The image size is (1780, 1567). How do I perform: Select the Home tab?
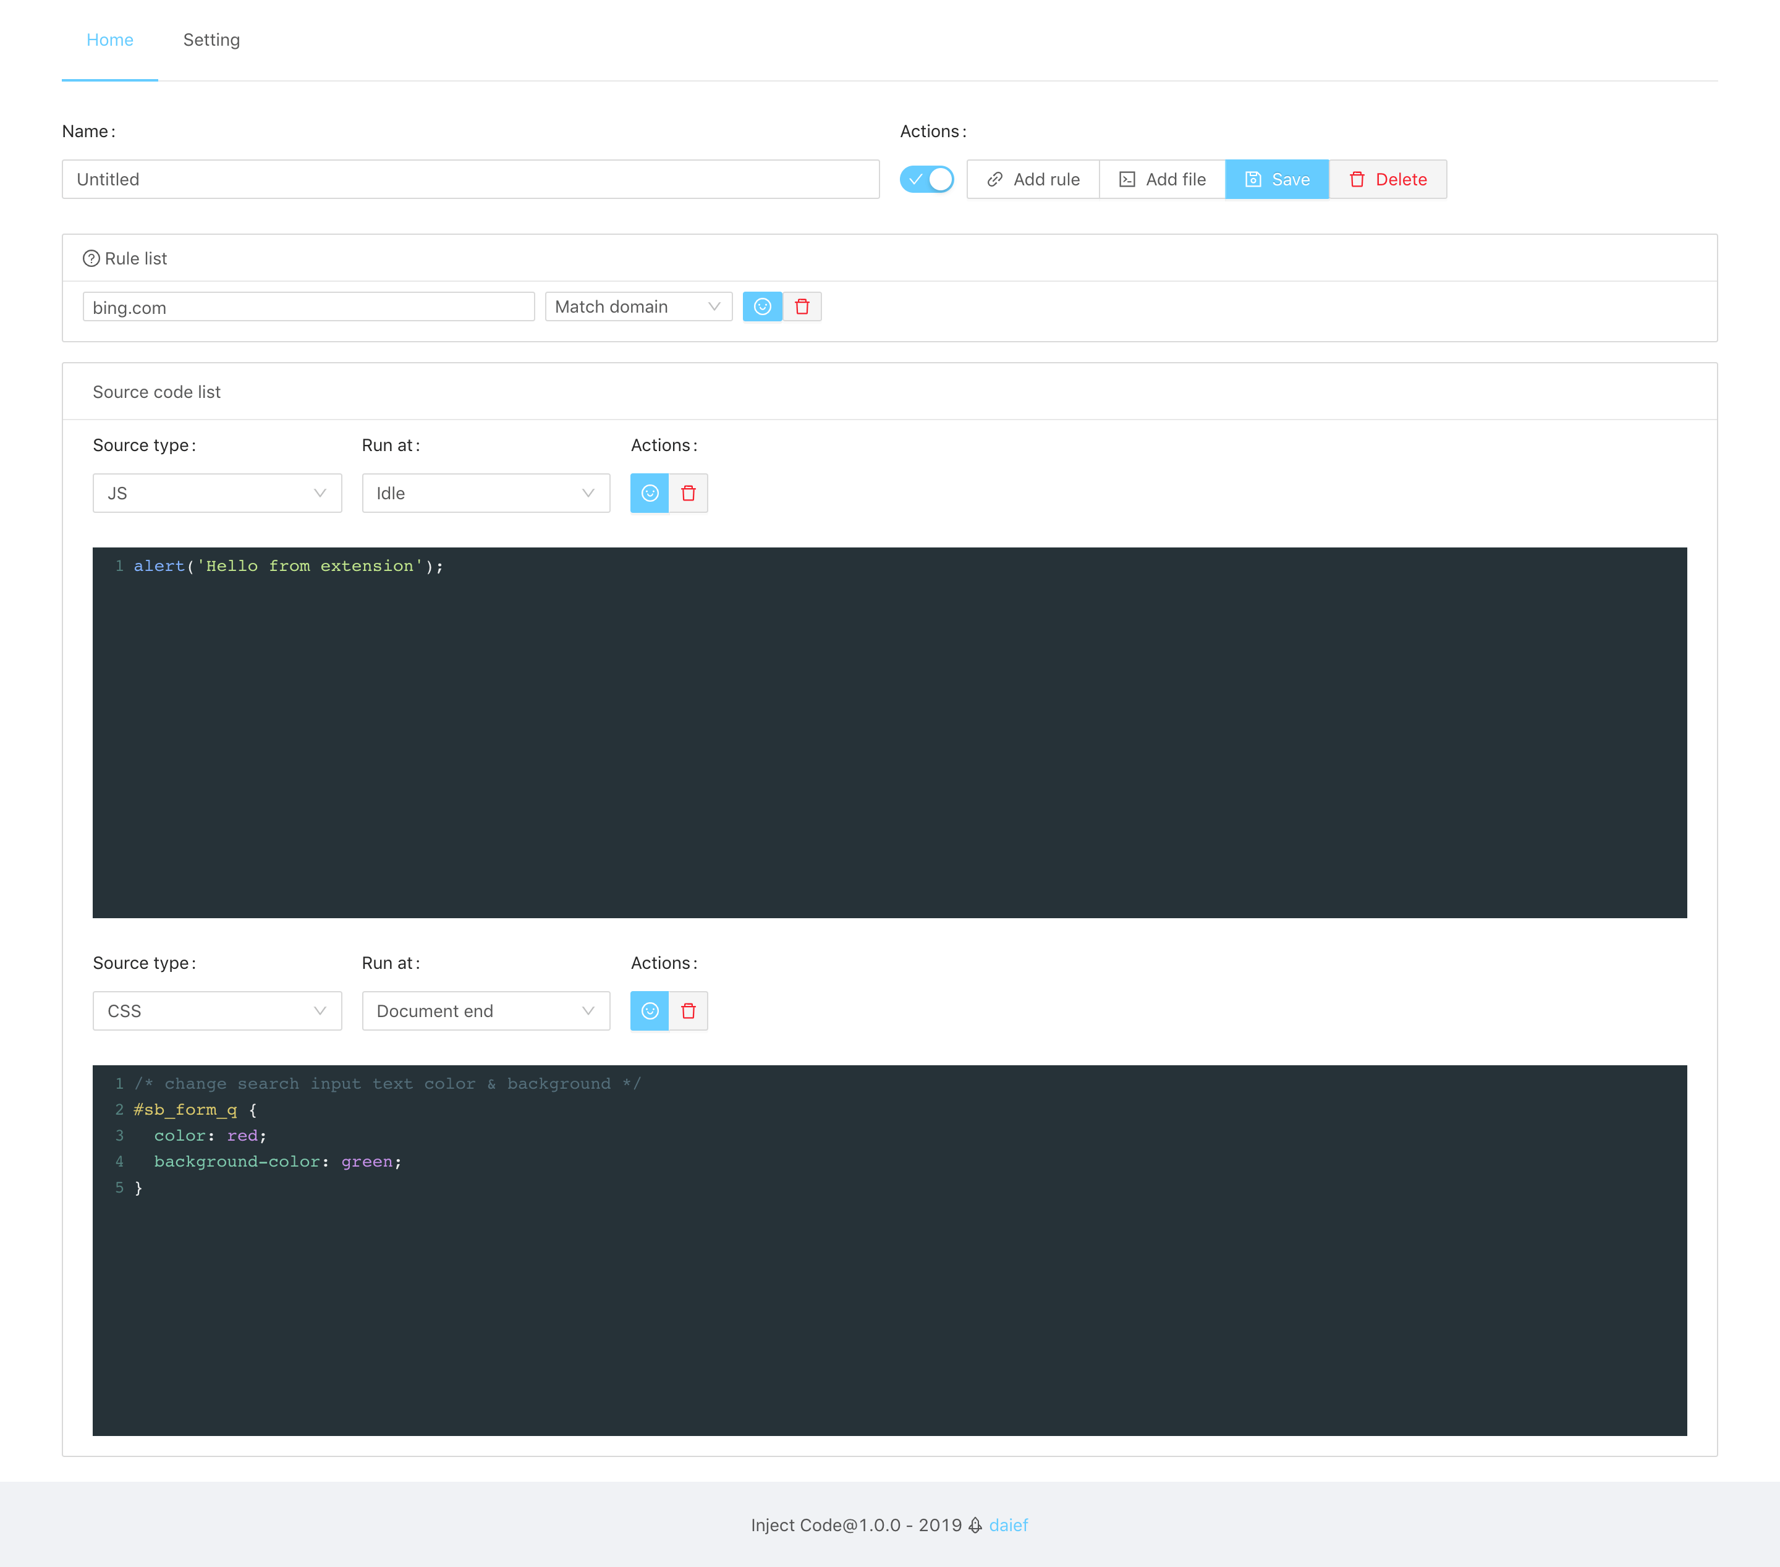[110, 40]
